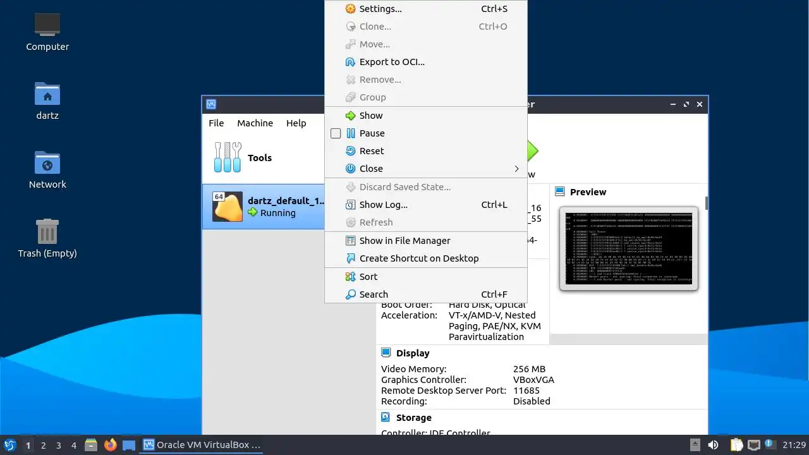Click the Preview section header
The image size is (809, 455).
click(588, 192)
